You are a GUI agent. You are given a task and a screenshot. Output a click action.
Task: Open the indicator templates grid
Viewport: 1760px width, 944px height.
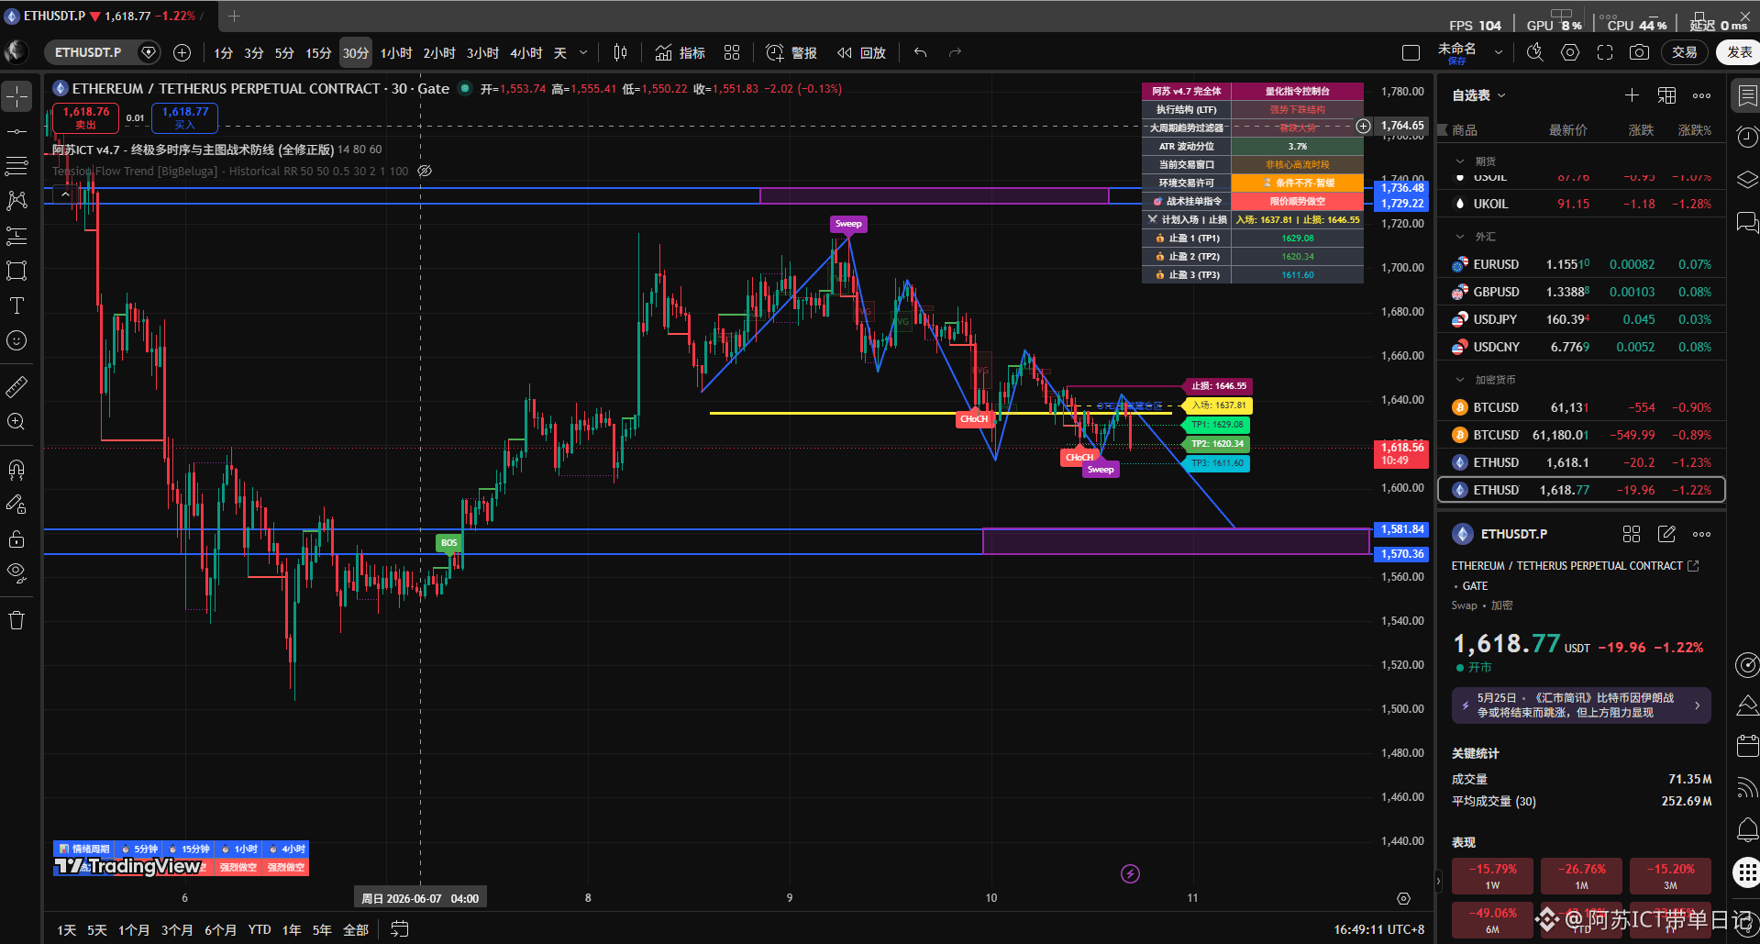point(732,53)
